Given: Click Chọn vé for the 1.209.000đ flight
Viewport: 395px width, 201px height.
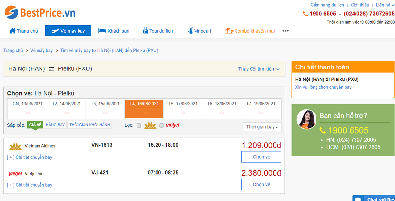Looking at the screenshot, I should (261, 157).
